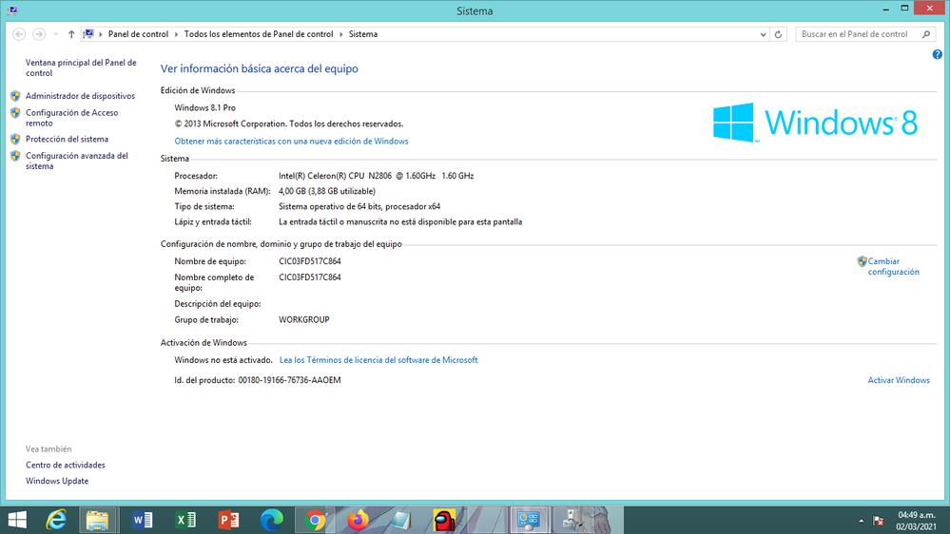Click Sistema operativo de 64 bits text

pyautogui.click(x=359, y=206)
